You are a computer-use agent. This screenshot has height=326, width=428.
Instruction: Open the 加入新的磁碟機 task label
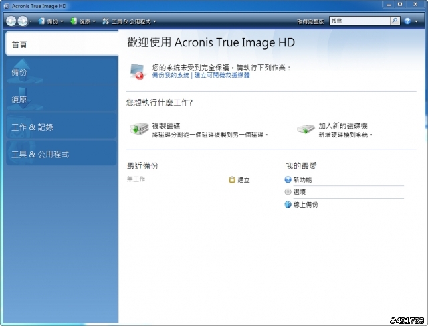click(x=343, y=126)
